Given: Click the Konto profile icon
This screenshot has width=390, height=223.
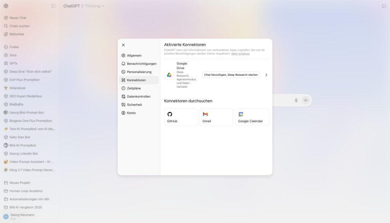Looking at the screenshot, I should pyautogui.click(x=123, y=113).
